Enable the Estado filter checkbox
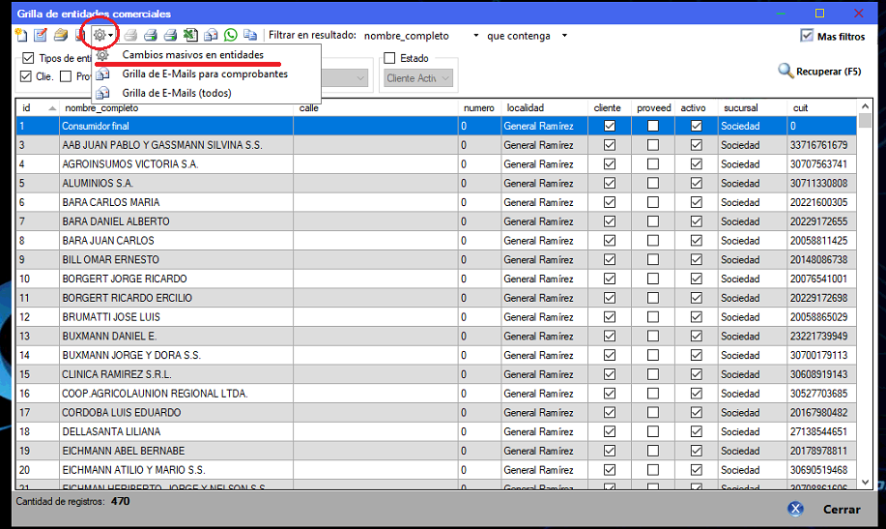The width and height of the screenshot is (886, 529). pyautogui.click(x=390, y=58)
